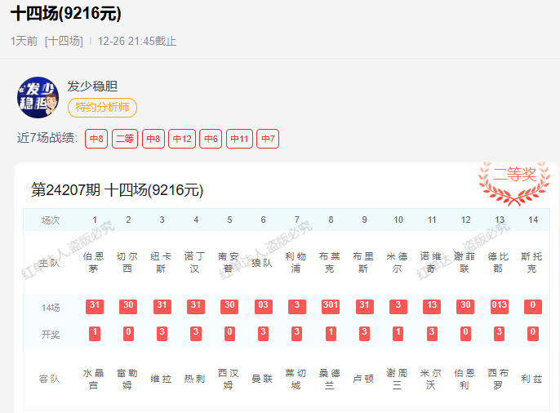Select the 中11 result badge
Screen dimensions: 560x413
[239, 139]
